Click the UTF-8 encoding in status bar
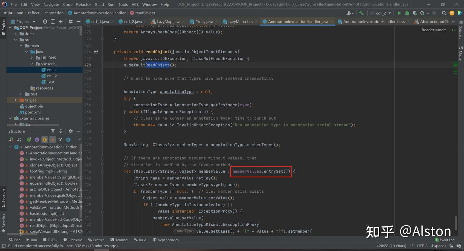This screenshot has height=251, width=464. [422, 246]
